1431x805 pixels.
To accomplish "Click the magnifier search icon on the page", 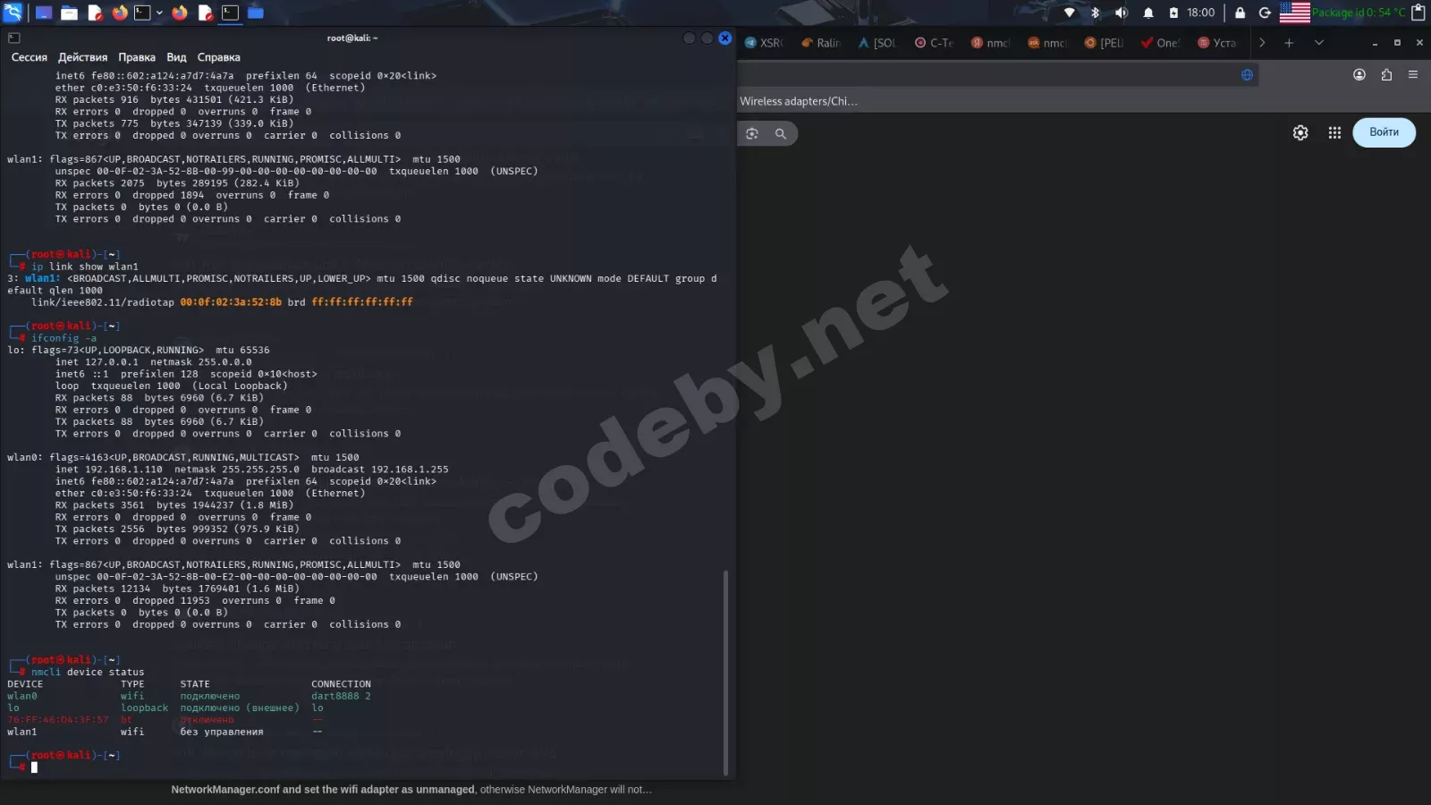I will point(781,133).
